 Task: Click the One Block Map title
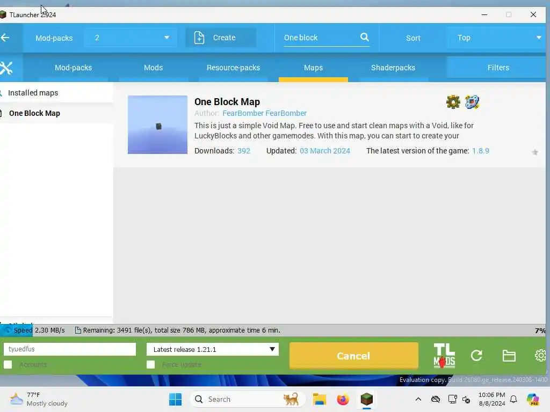(x=227, y=102)
